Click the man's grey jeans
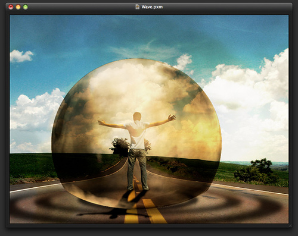Image resolution: width=298 pixels, height=236 pixels. click(138, 169)
